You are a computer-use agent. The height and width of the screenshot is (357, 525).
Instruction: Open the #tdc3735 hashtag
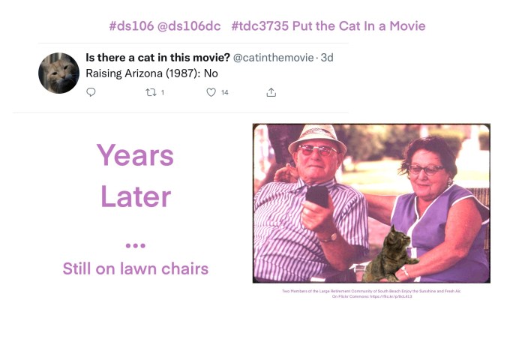click(259, 25)
